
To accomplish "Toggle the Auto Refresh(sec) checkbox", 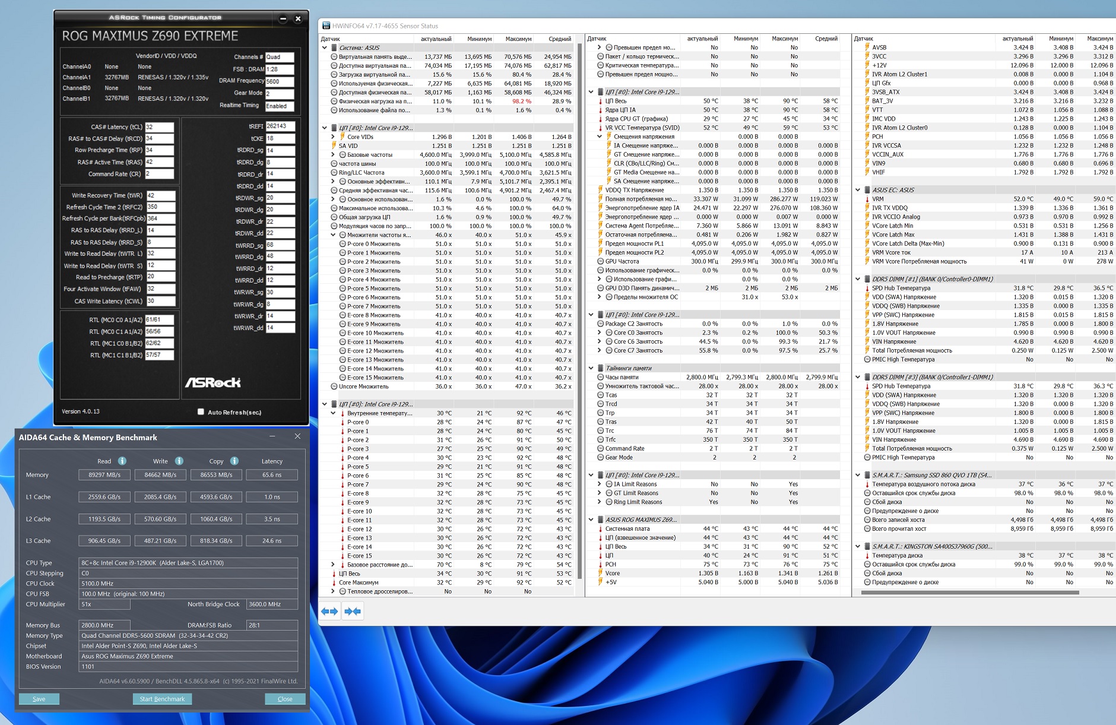I will pos(201,411).
